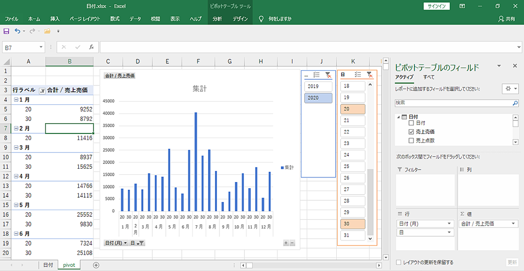
Task: Close the pivot fields pane
Action: coord(515,66)
